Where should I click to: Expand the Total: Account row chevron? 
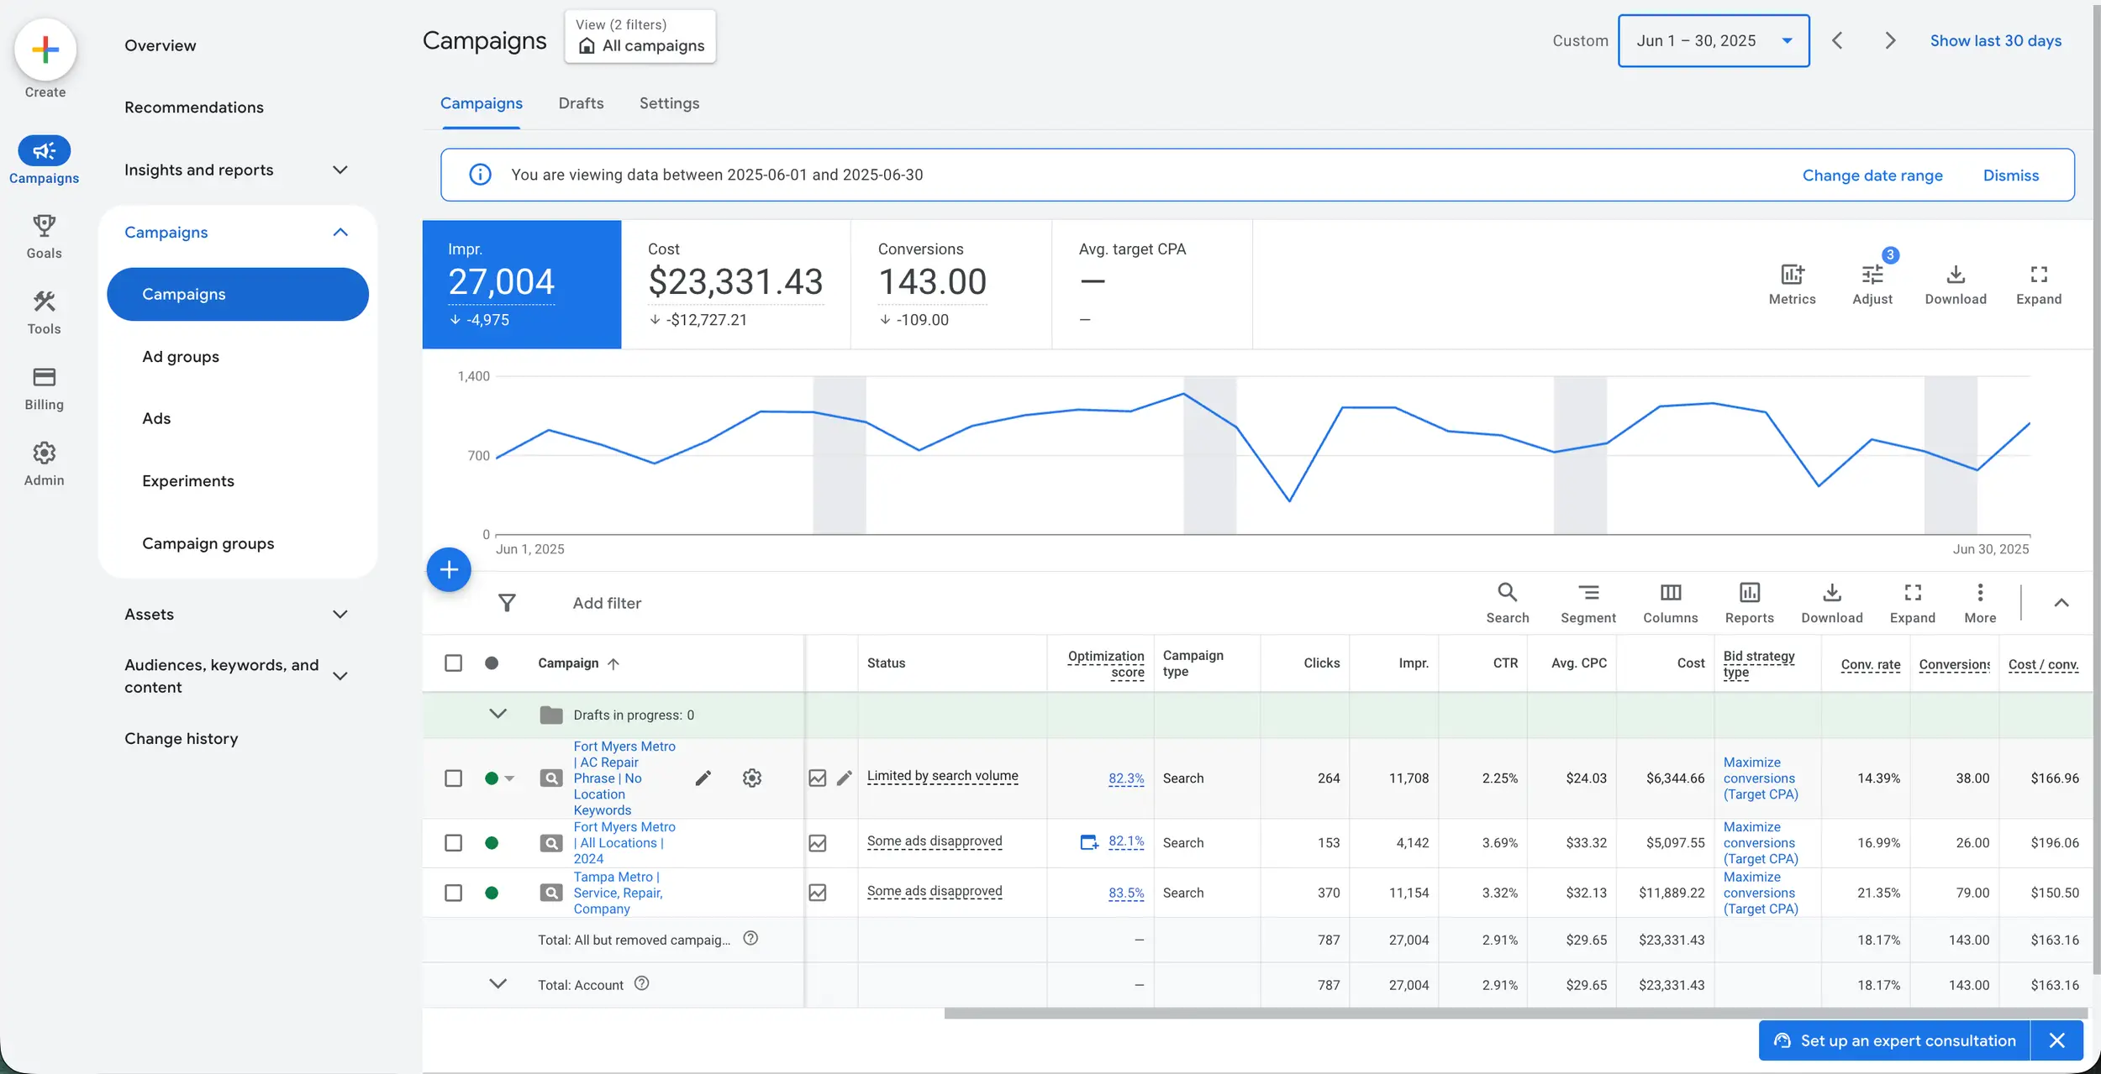(498, 984)
